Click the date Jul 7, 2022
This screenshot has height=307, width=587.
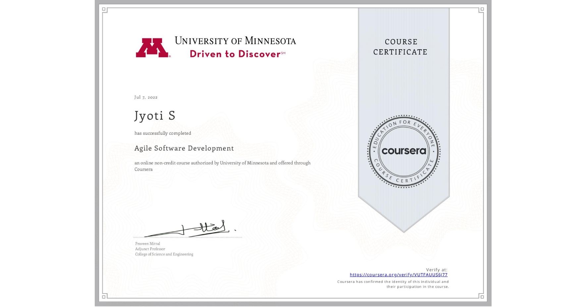coord(145,97)
